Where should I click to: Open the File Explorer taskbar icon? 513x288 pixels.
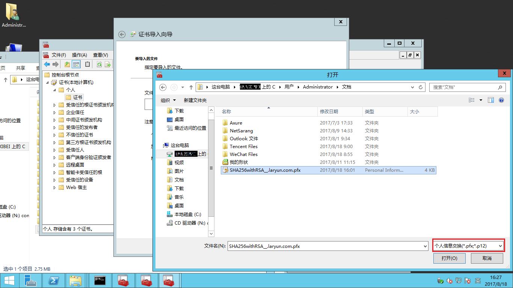[x=75, y=280]
